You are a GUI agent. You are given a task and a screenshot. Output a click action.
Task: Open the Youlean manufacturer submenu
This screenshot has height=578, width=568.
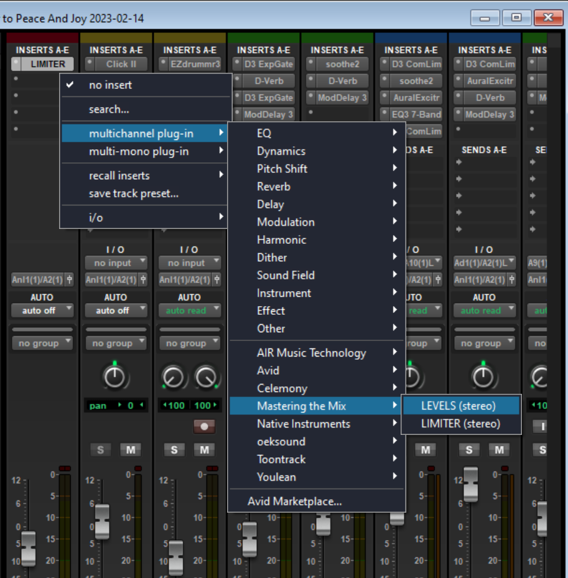[317, 477]
